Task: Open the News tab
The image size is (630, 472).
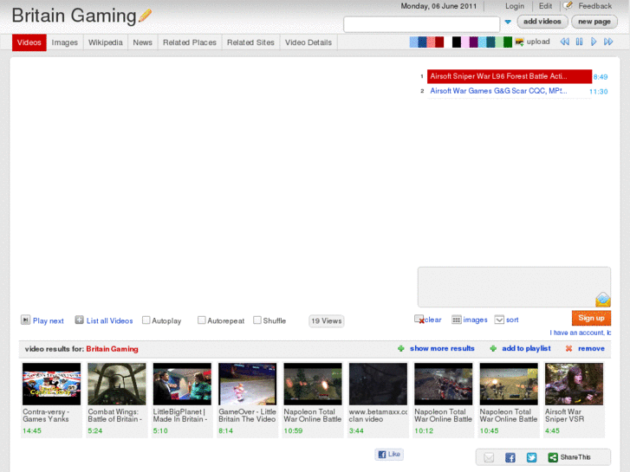Action: (x=143, y=42)
